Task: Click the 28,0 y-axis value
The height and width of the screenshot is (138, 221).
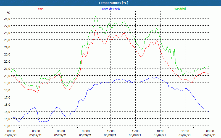Action: (x=7, y=18)
